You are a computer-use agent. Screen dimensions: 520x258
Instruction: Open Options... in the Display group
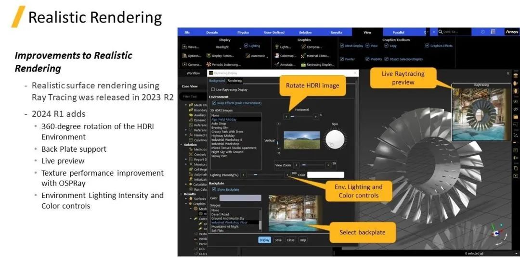coord(192,56)
